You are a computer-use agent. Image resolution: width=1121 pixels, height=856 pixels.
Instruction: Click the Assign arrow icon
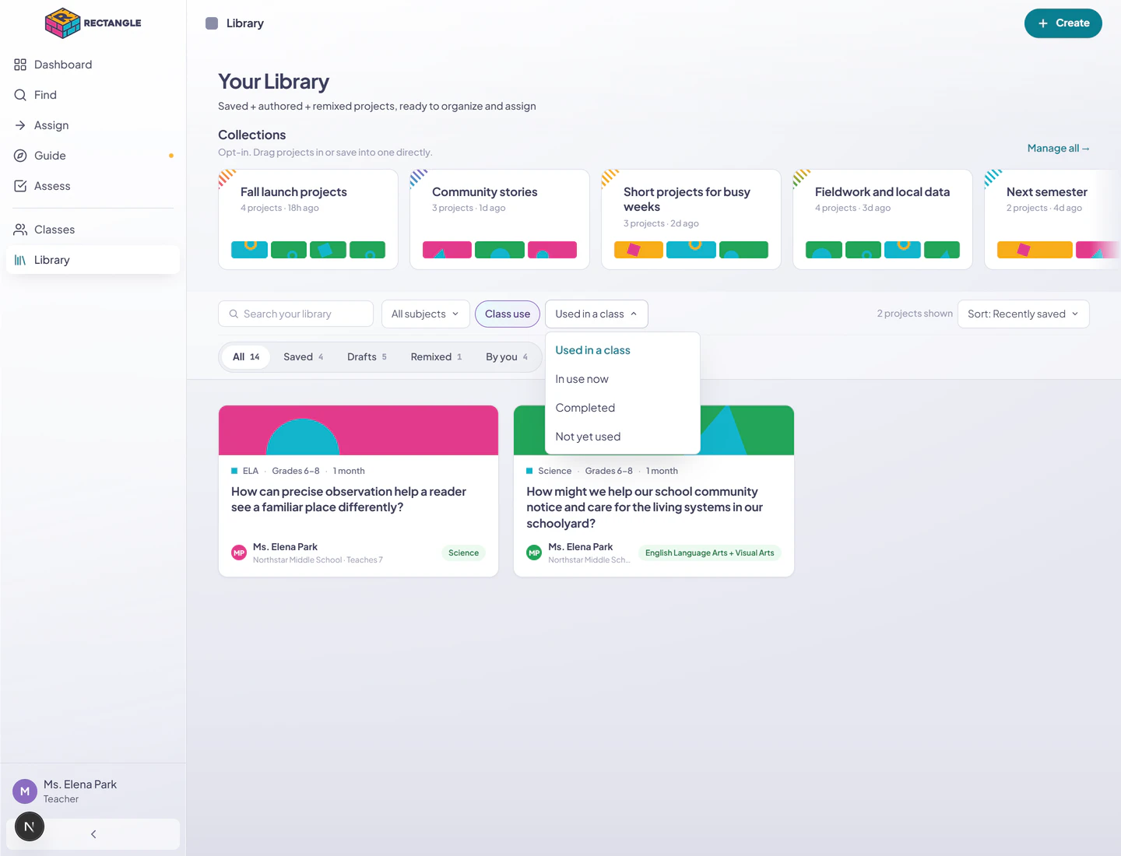(x=20, y=125)
